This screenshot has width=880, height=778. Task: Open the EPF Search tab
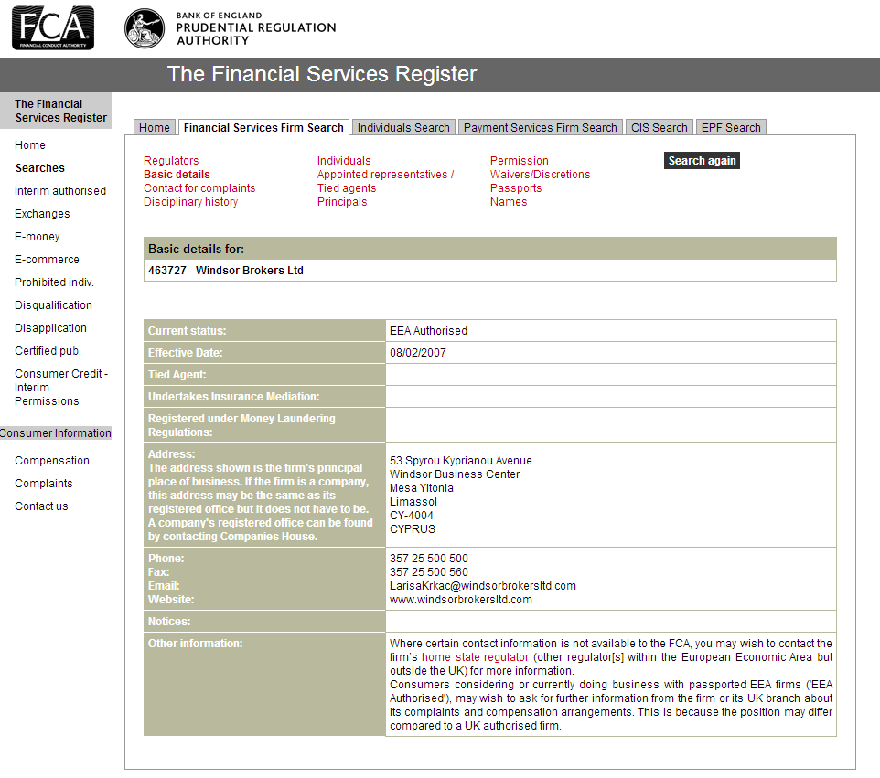(x=731, y=127)
